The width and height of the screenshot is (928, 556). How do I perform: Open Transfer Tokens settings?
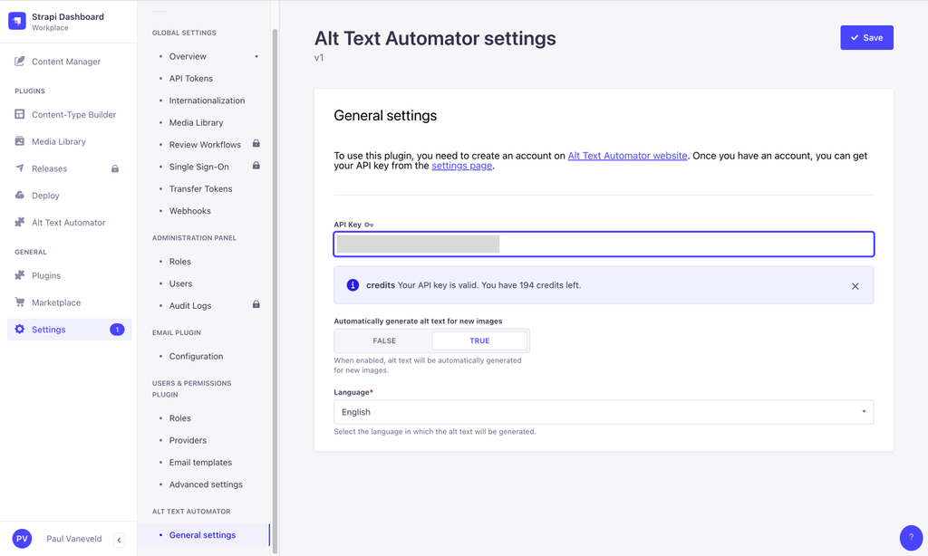pos(200,188)
